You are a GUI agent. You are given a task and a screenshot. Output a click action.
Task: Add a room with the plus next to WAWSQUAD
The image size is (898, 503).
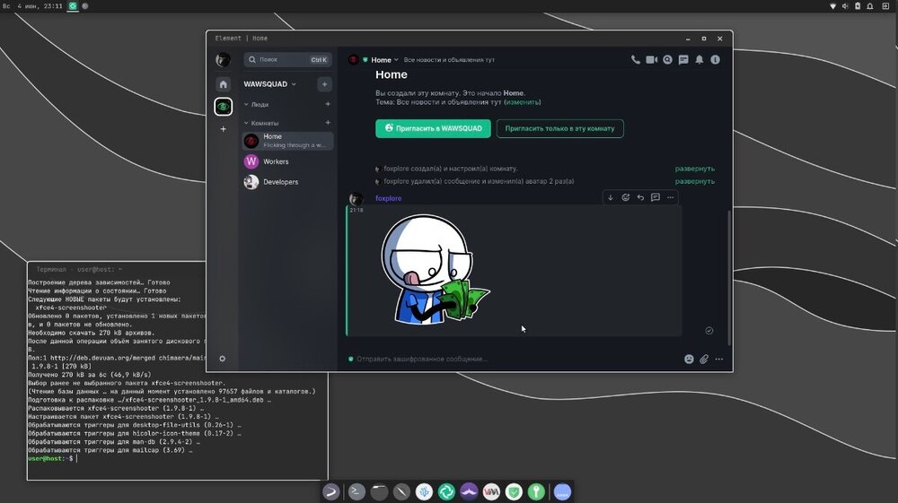tap(325, 84)
